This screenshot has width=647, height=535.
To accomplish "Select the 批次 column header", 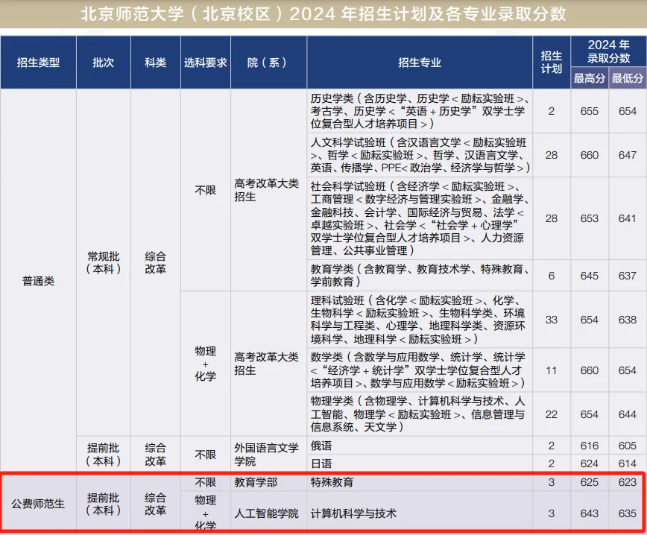I will tap(103, 63).
